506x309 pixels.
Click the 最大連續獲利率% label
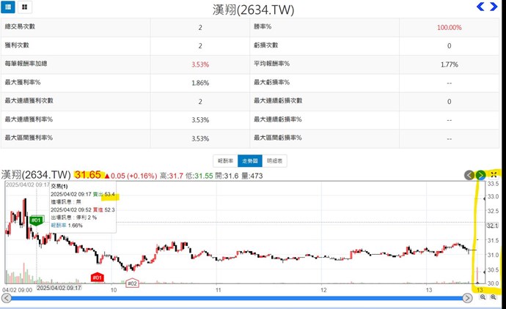click(29, 119)
